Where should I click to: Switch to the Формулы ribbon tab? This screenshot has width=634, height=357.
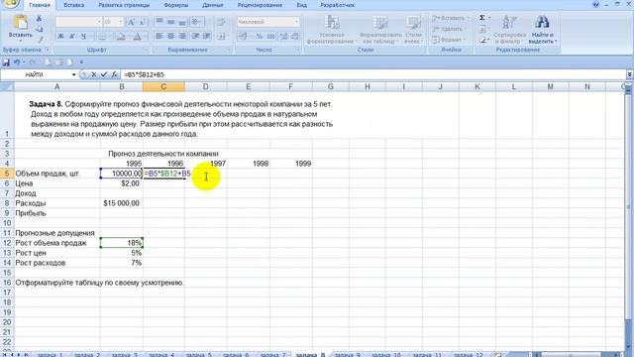click(x=176, y=5)
